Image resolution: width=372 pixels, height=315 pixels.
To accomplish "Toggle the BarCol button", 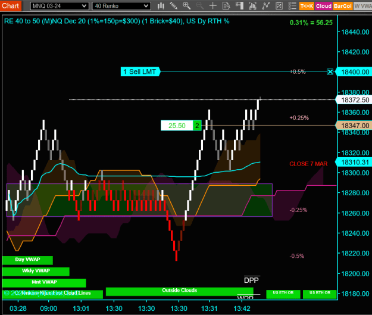I will [343, 6].
